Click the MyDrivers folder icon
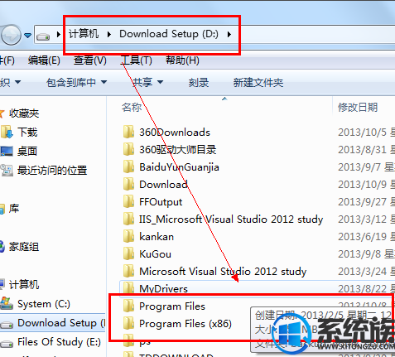The width and height of the screenshot is (395, 357). [128, 288]
